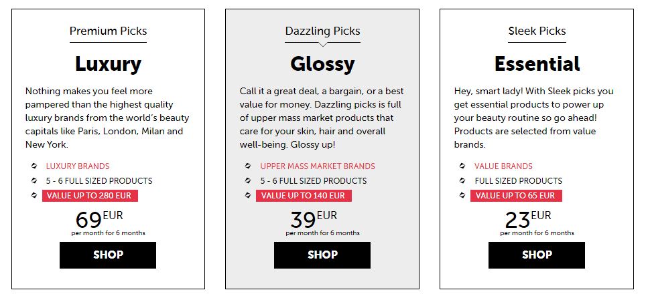
Task: Click the UPPER MASS MARKET BRANDS link
Action: [318, 166]
